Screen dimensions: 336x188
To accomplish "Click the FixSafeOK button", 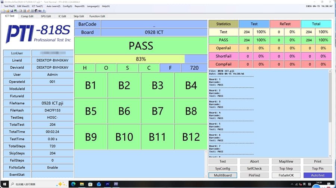I will 286,175.
